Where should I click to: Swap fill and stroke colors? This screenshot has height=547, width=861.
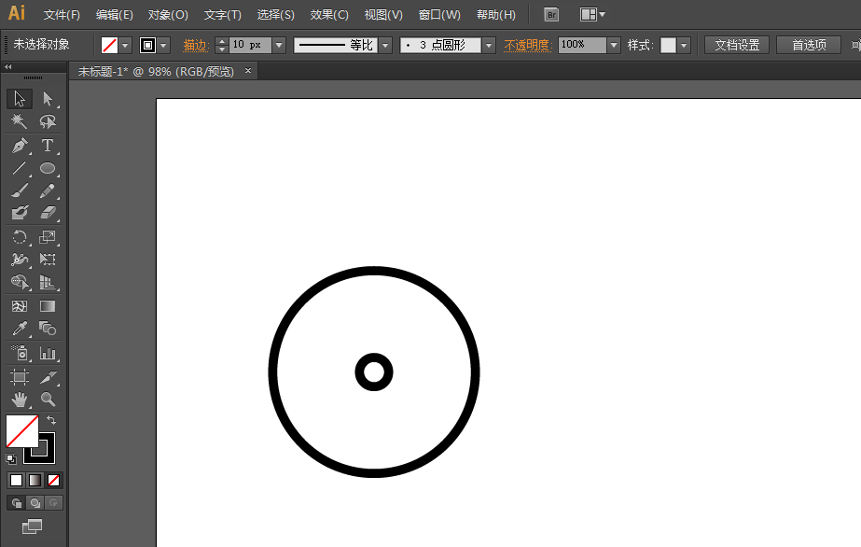click(x=51, y=420)
